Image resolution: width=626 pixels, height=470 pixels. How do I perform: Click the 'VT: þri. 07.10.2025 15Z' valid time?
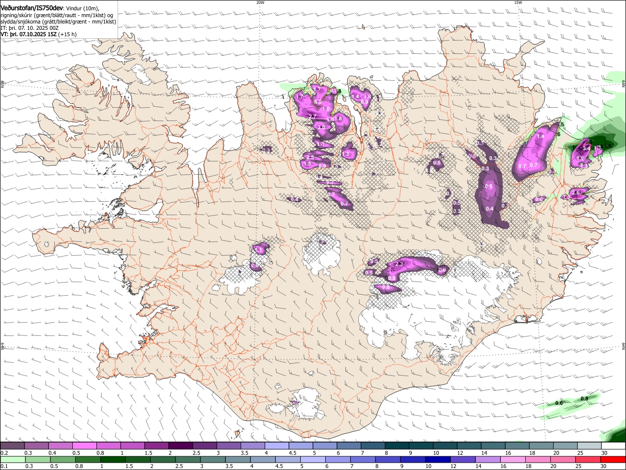(29, 34)
